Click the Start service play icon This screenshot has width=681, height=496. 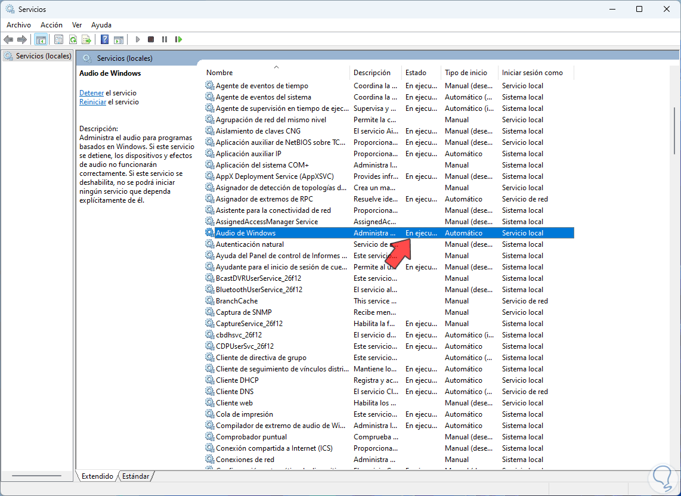tap(138, 39)
